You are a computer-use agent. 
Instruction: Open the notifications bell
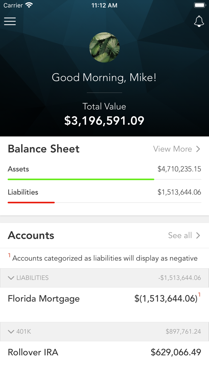pyautogui.click(x=199, y=21)
